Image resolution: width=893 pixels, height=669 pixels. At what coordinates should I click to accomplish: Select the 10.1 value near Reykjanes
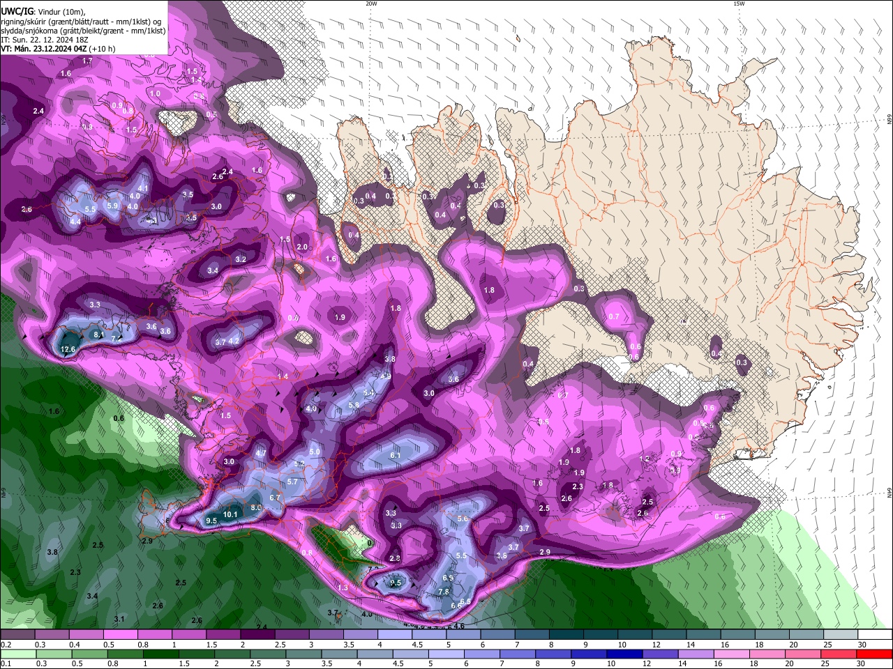coord(230,515)
